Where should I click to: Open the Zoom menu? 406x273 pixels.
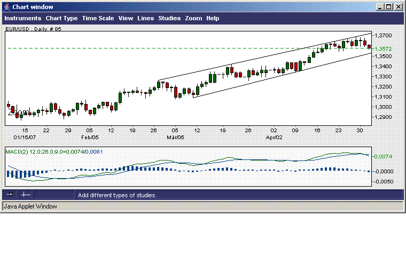(193, 18)
